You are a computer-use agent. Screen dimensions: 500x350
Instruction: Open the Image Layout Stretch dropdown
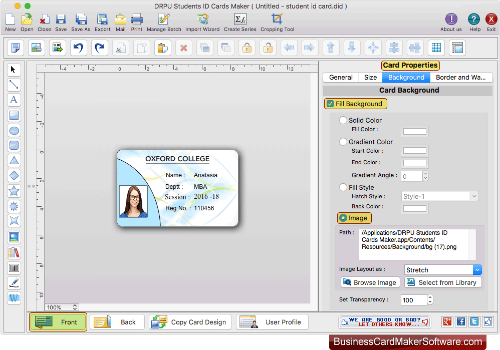point(443,270)
